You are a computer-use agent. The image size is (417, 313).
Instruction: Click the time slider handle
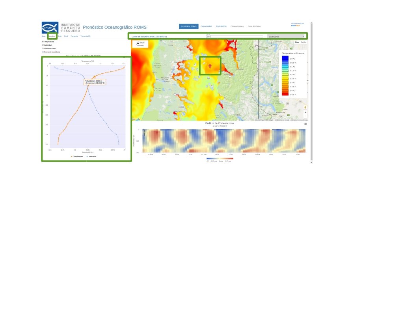point(208,36)
